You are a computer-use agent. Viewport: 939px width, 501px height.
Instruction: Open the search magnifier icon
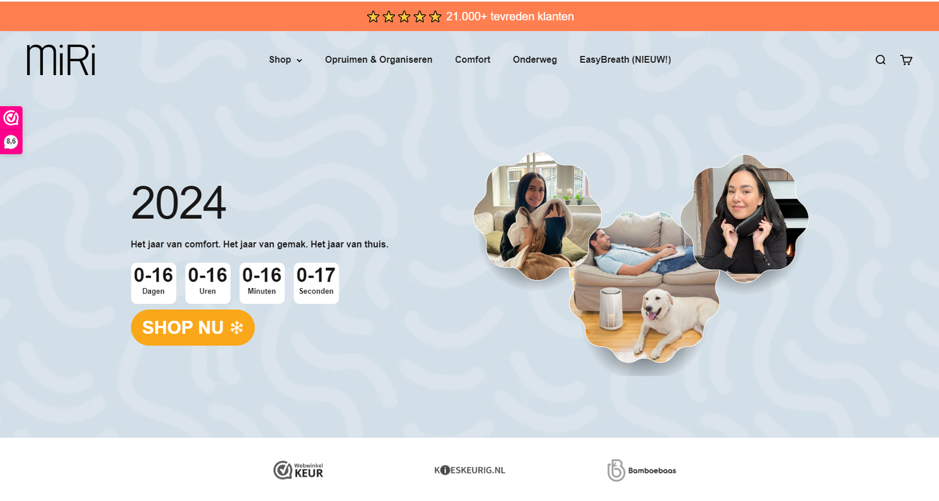coord(880,60)
